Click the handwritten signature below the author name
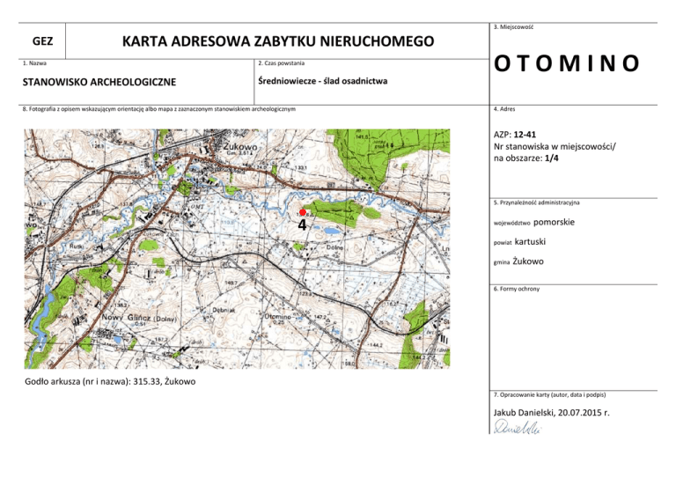Viewport: 676px width, 478px height. coord(516,427)
